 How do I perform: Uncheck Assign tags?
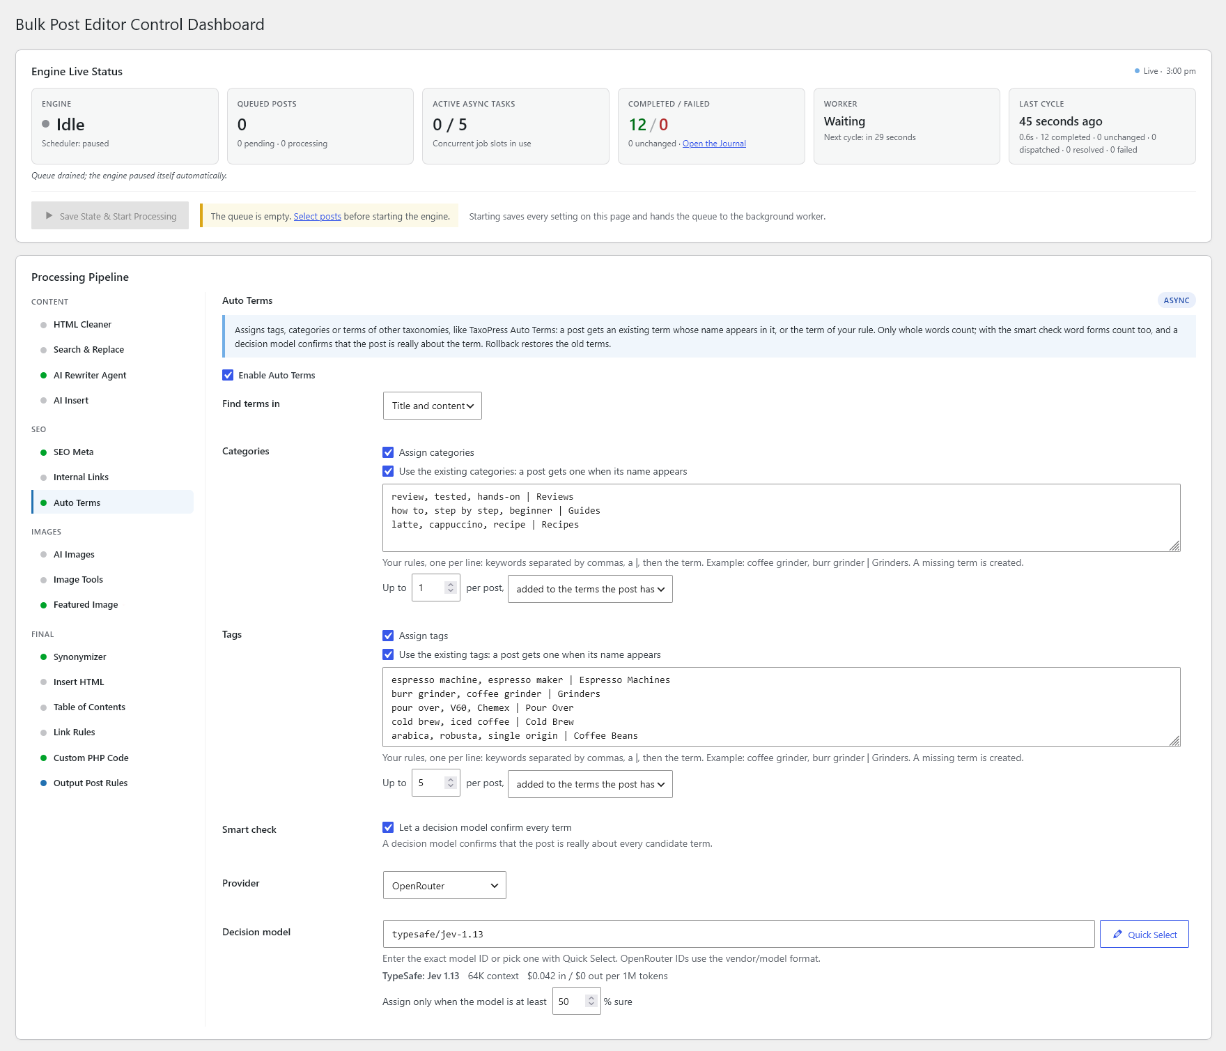(388, 636)
